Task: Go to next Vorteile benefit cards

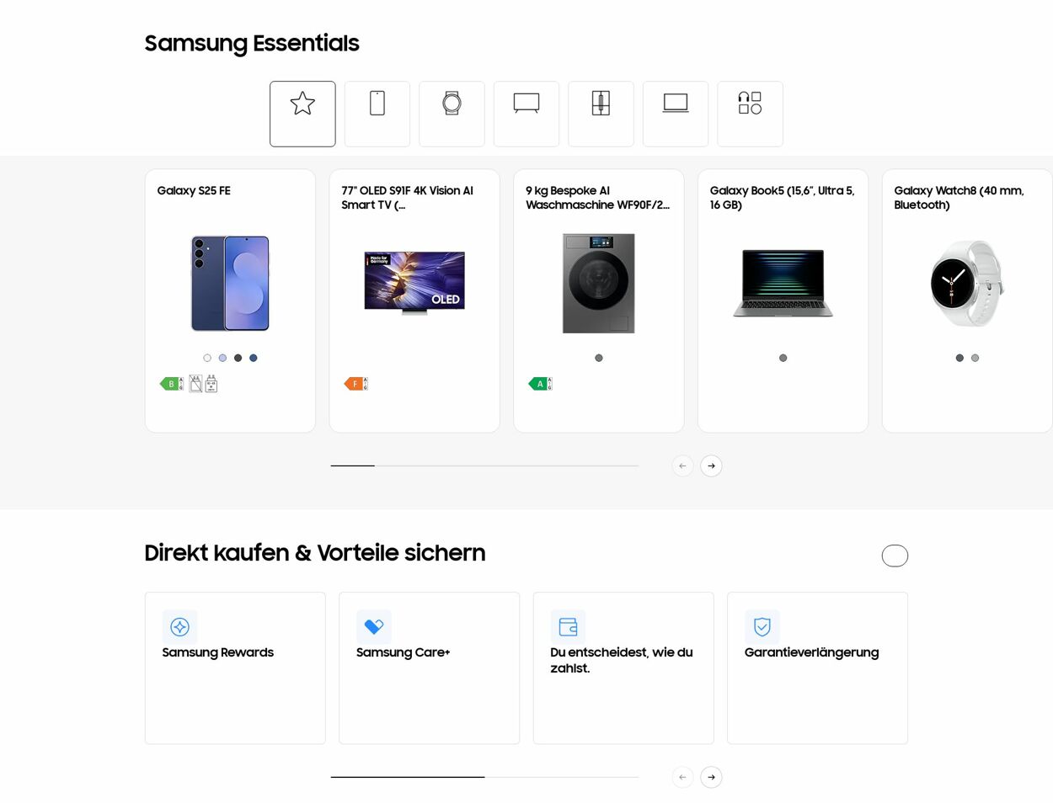Action: pyautogui.click(x=711, y=777)
